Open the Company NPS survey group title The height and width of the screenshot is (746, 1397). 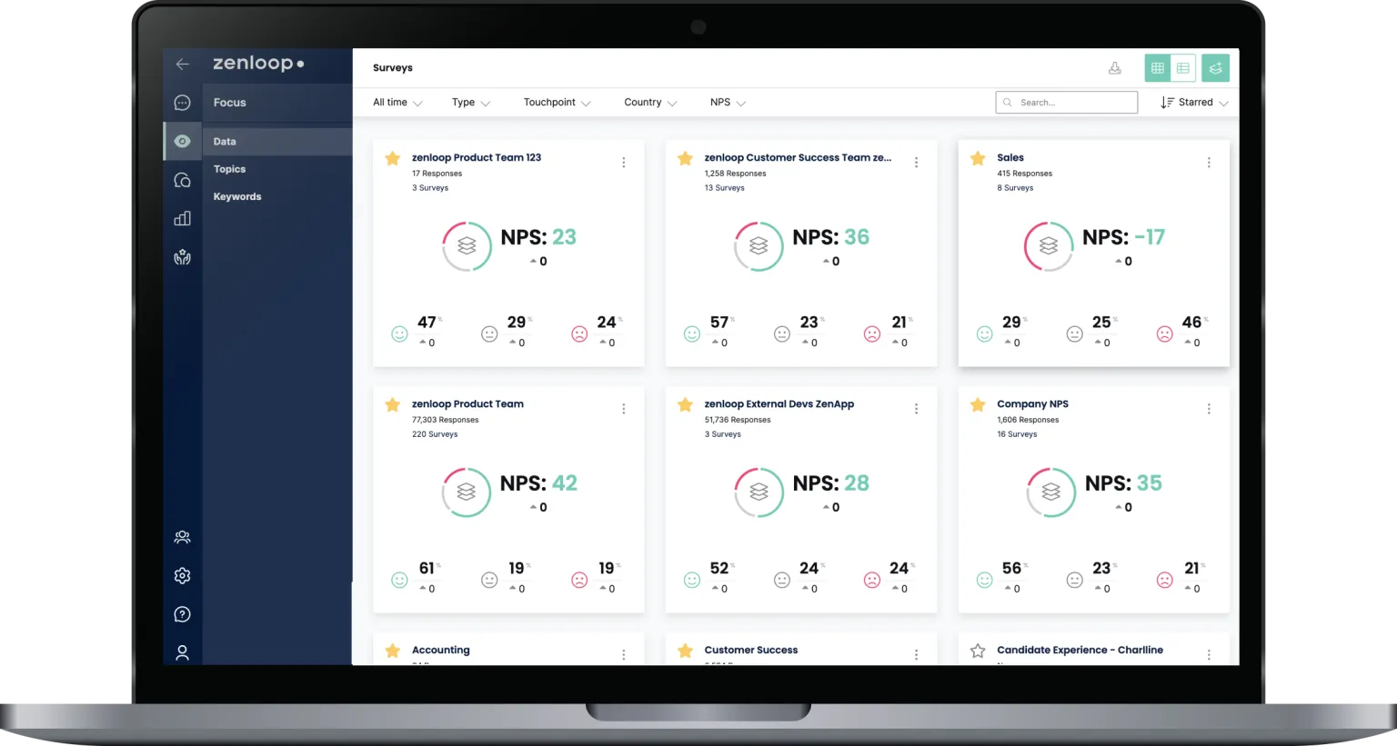pos(1032,403)
